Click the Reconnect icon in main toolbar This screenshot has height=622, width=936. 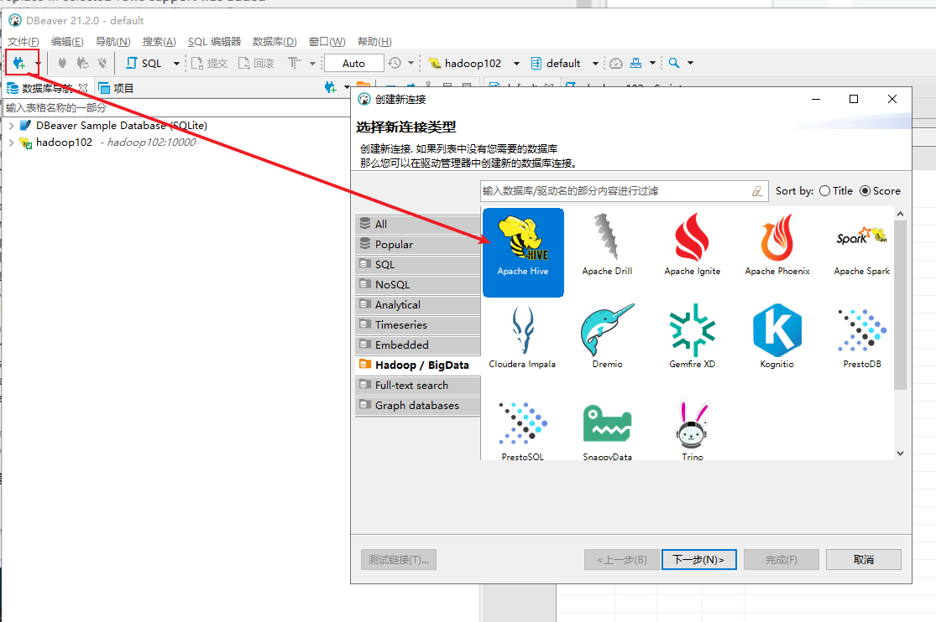(x=82, y=63)
